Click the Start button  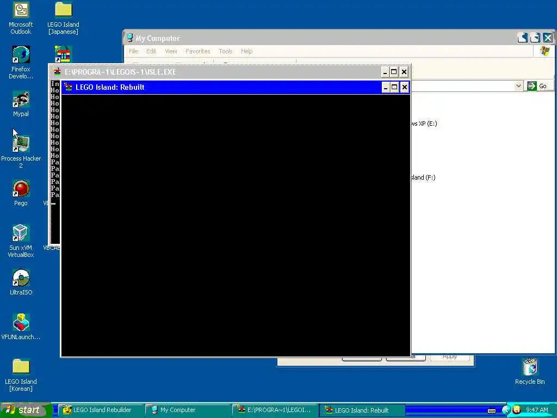[26, 410]
